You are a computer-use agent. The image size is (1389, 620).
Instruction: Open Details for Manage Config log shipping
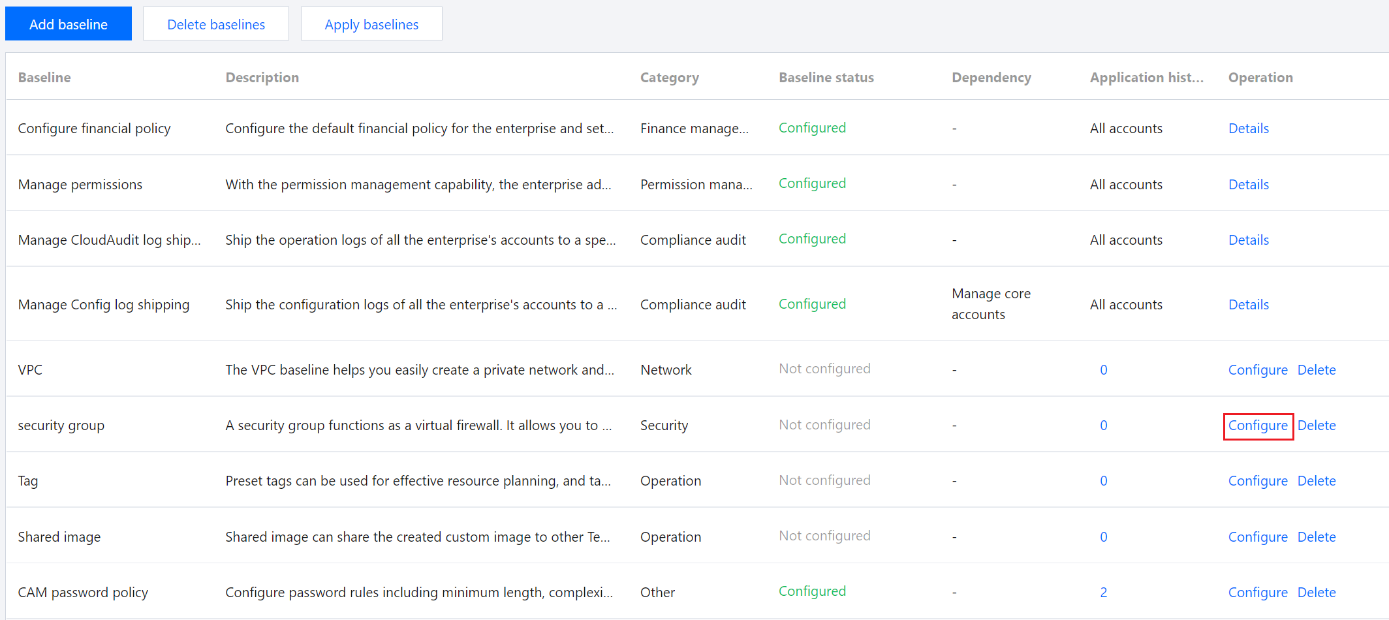(x=1248, y=305)
